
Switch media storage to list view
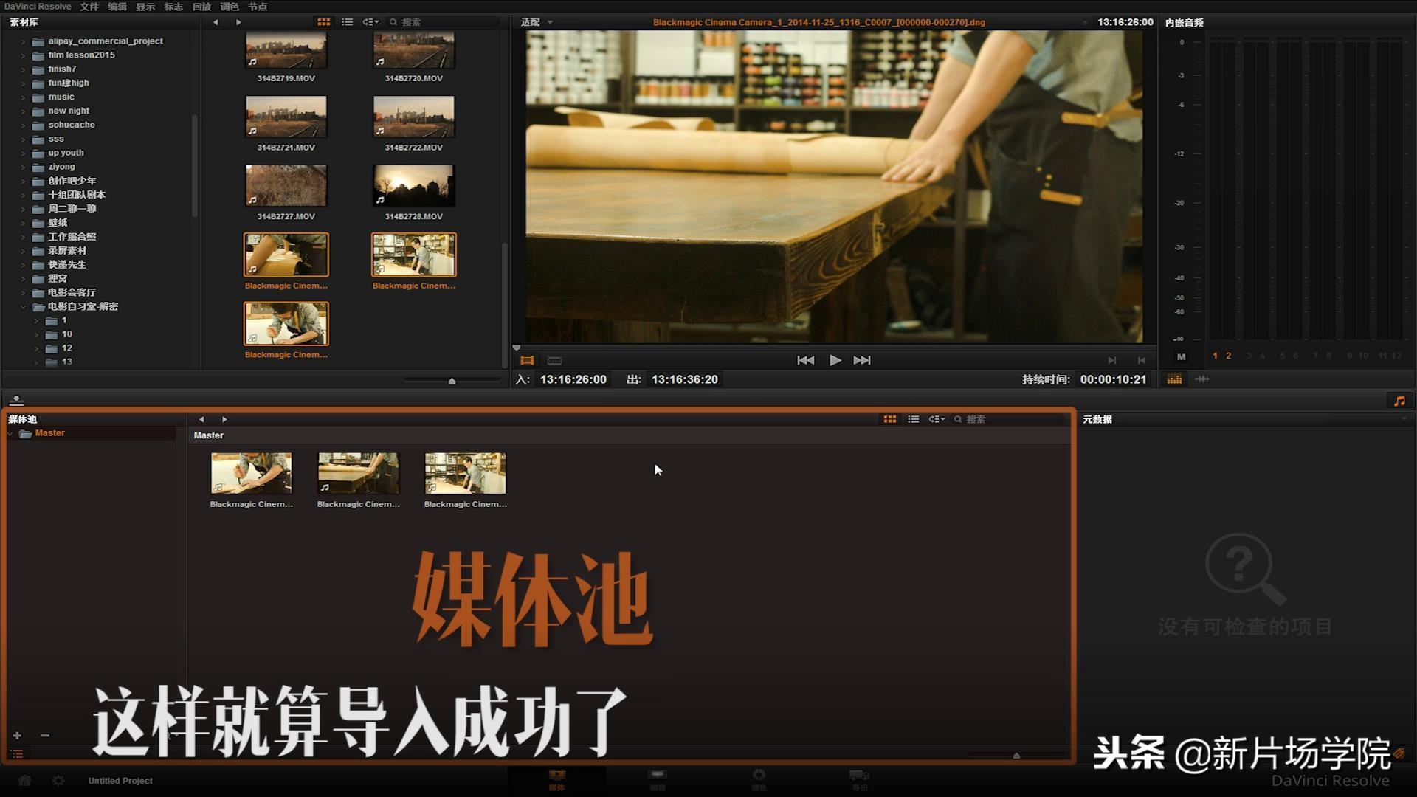click(x=348, y=22)
